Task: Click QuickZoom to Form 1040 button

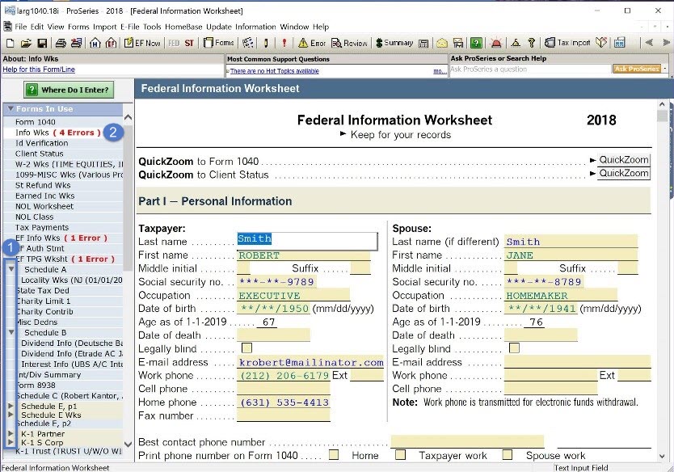Action: pos(624,160)
